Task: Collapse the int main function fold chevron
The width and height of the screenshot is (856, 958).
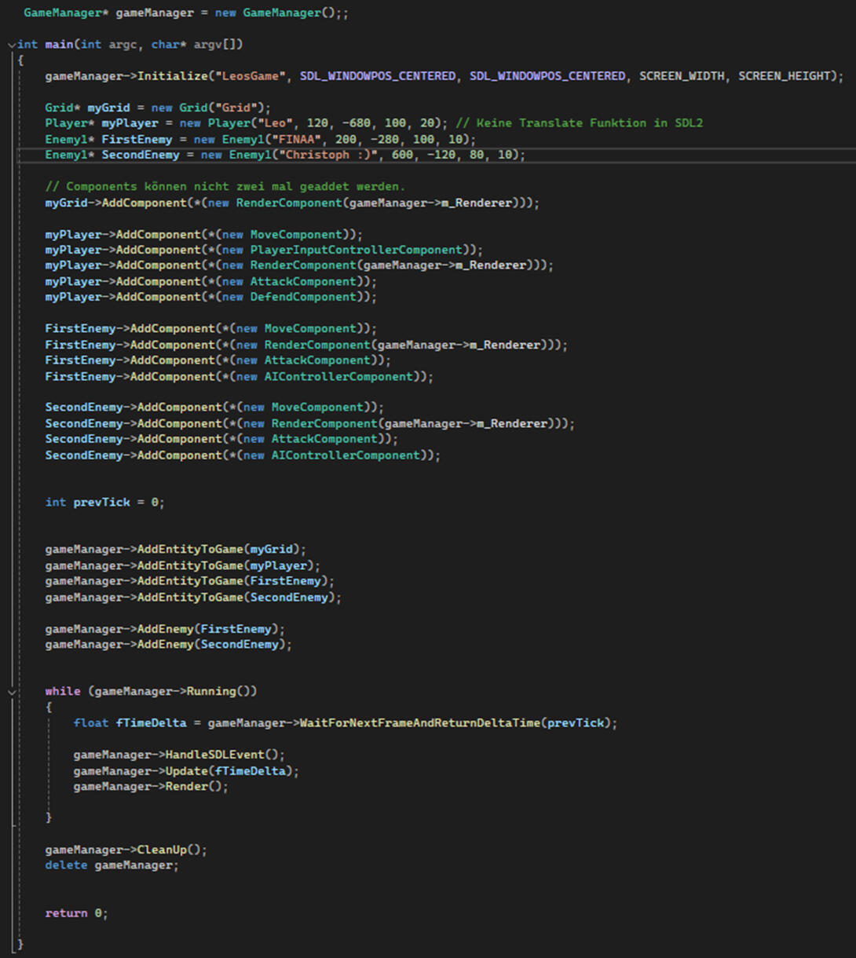Action: [x=11, y=45]
